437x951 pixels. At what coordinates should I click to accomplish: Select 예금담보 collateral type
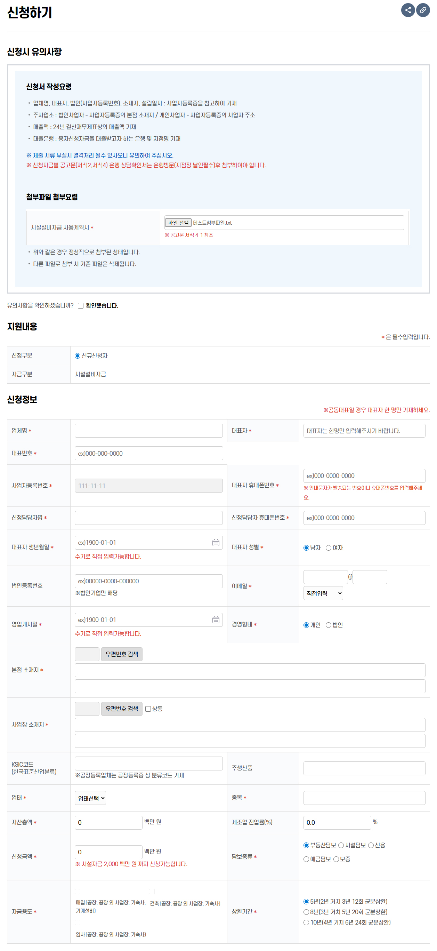(306, 859)
